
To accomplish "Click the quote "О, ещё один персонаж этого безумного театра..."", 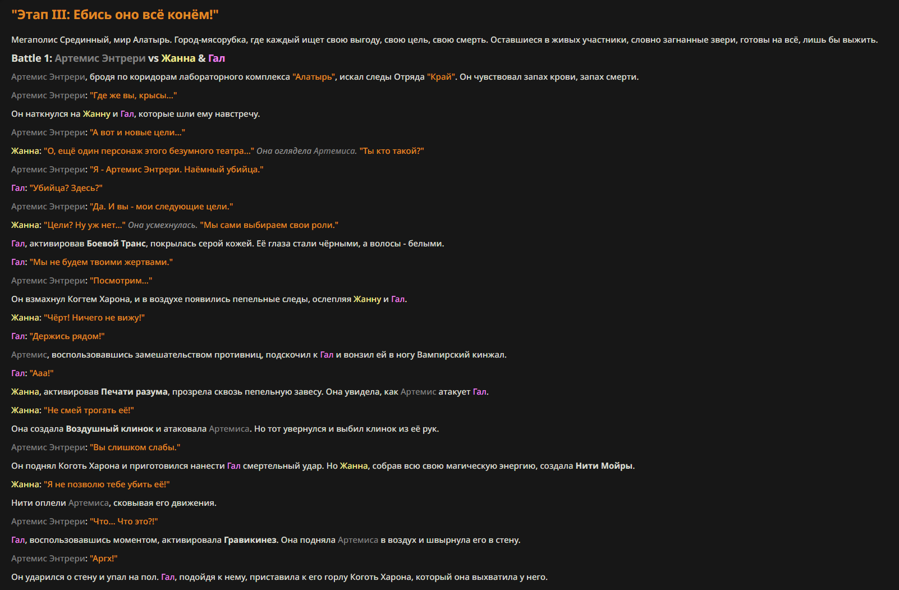I will click(x=149, y=151).
